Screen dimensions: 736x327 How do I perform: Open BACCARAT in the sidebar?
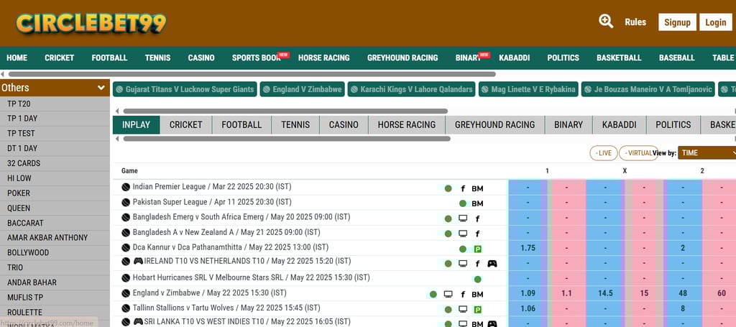(x=55, y=223)
